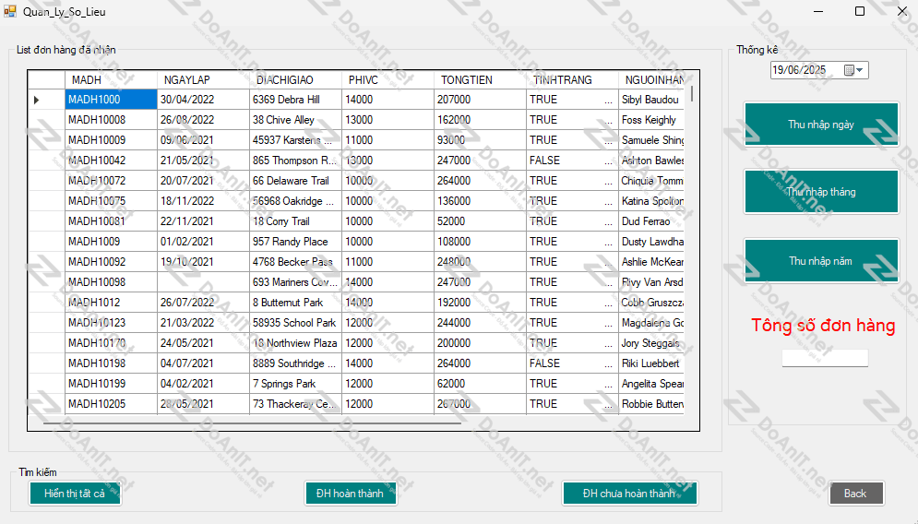Click the address cell 18 Corry Trail
Screen dimensions: 918x524
[295, 221]
